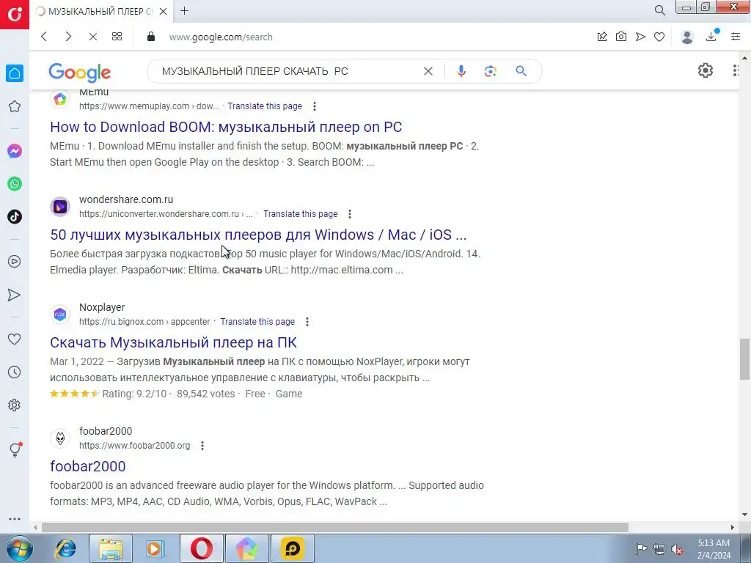751x563 pixels.
Task: Open a new tab with plus
Action: coord(184,10)
